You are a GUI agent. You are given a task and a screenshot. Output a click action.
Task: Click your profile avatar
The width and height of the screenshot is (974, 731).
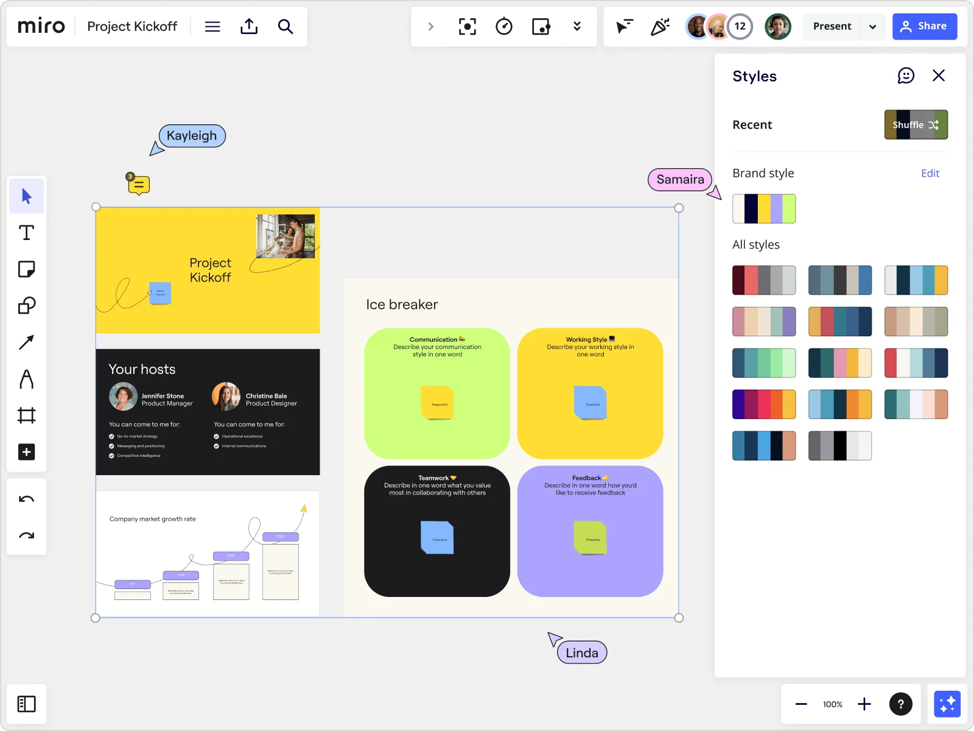(777, 26)
